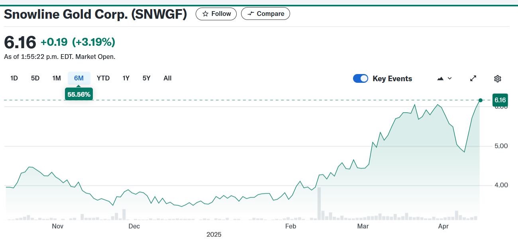The width and height of the screenshot is (518, 244).
Task: Click the current price dot at chart end
Action: point(481,100)
